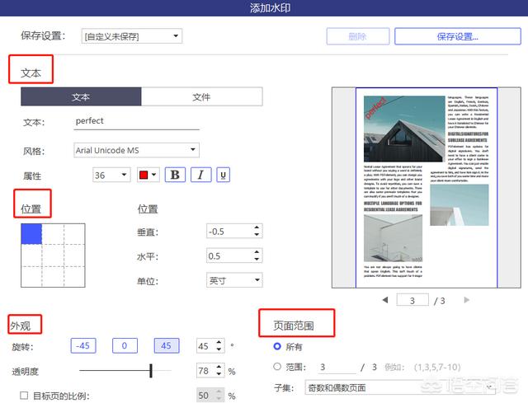Decrease horizontal position value arrow
The width and height of the screenshot is (528, 403).
257,260
